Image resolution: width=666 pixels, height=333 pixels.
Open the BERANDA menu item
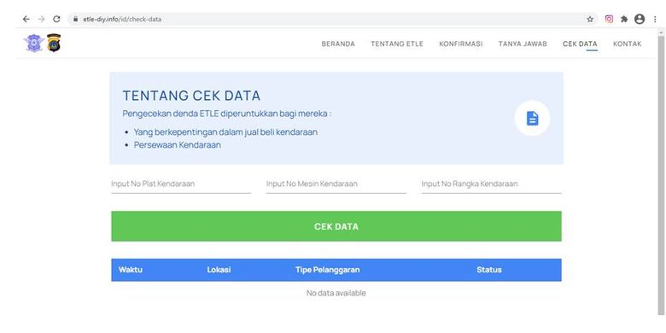[338, 44]
